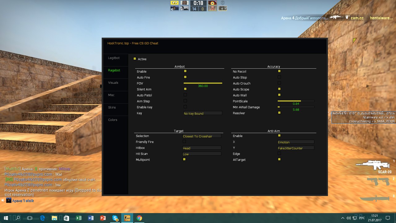Open the Selection dropdown Closest To Crosshair
396x223 pixels.
click(x=202, y=136)
